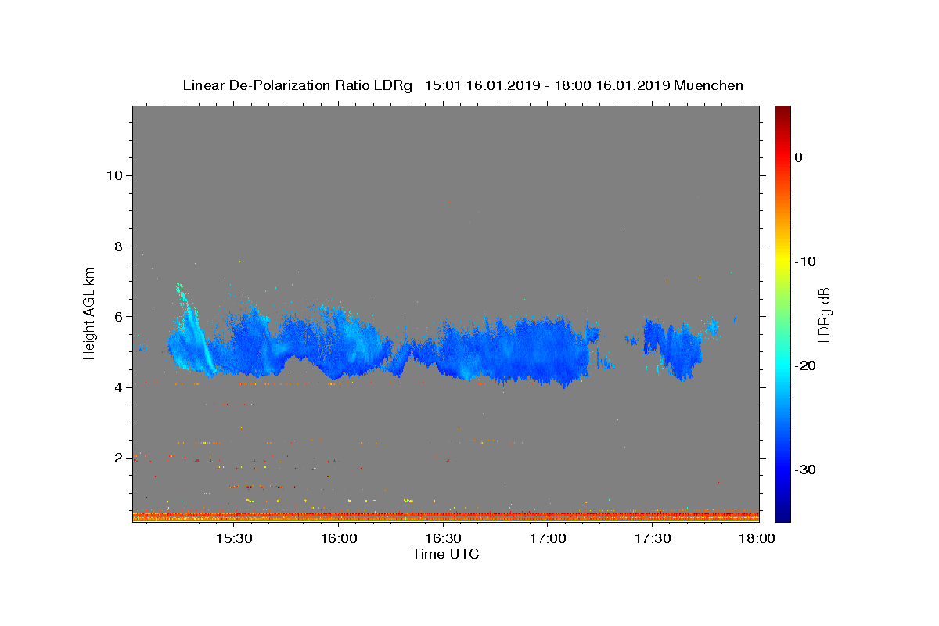This screenshot has width=939, height=626.
Task: Click the 15:30 time tick label
Action: pyautogui.click(x=234, y=538)
